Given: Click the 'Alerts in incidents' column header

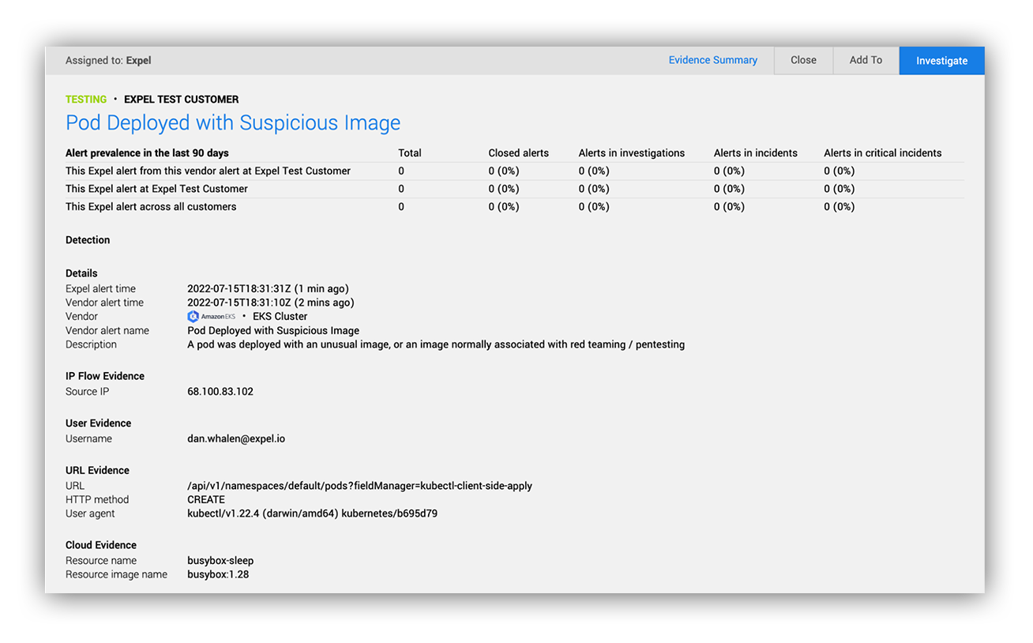Looking at the screenshot, I should (756, 153).
